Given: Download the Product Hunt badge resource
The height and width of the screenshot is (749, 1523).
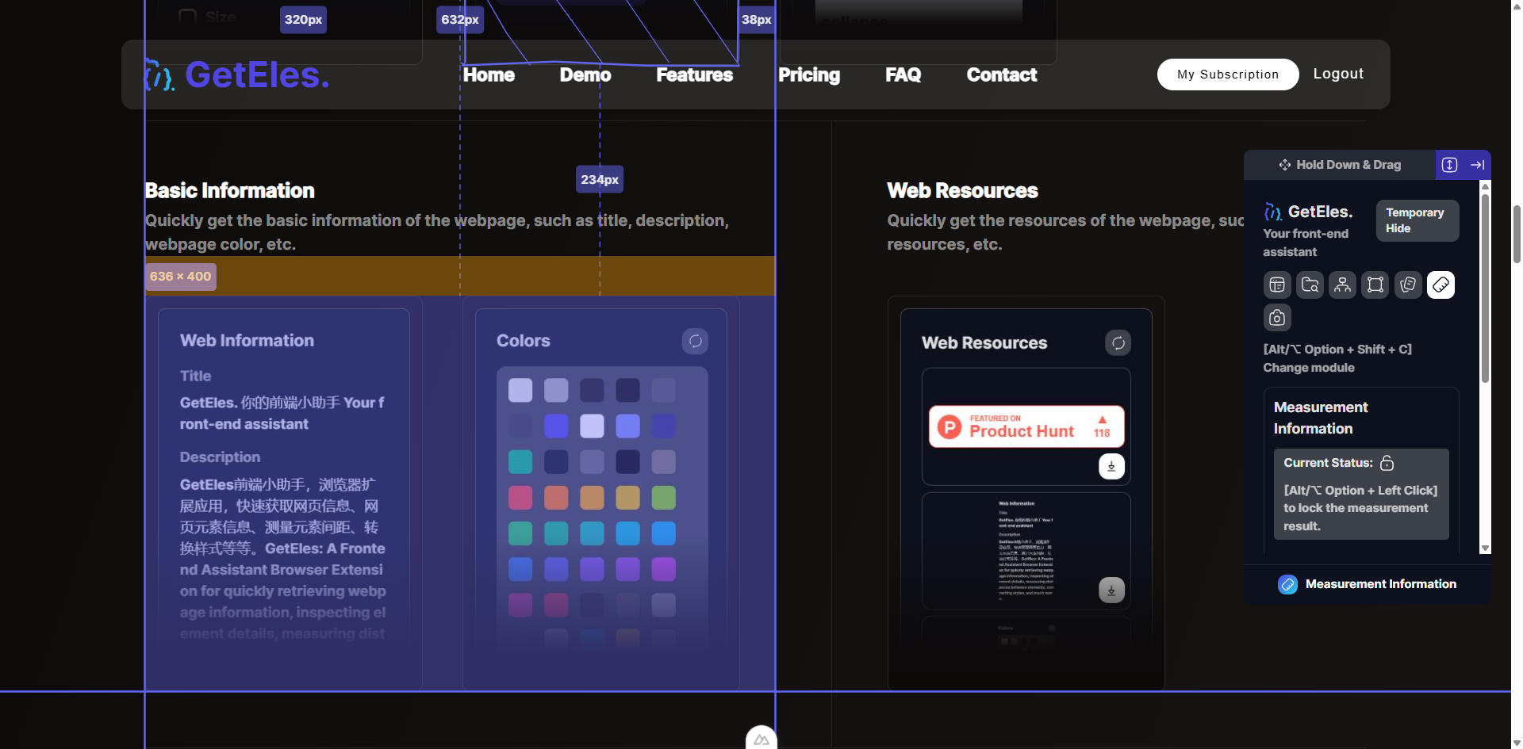Looking at the screenshot, I should (x=1111, y=466).
